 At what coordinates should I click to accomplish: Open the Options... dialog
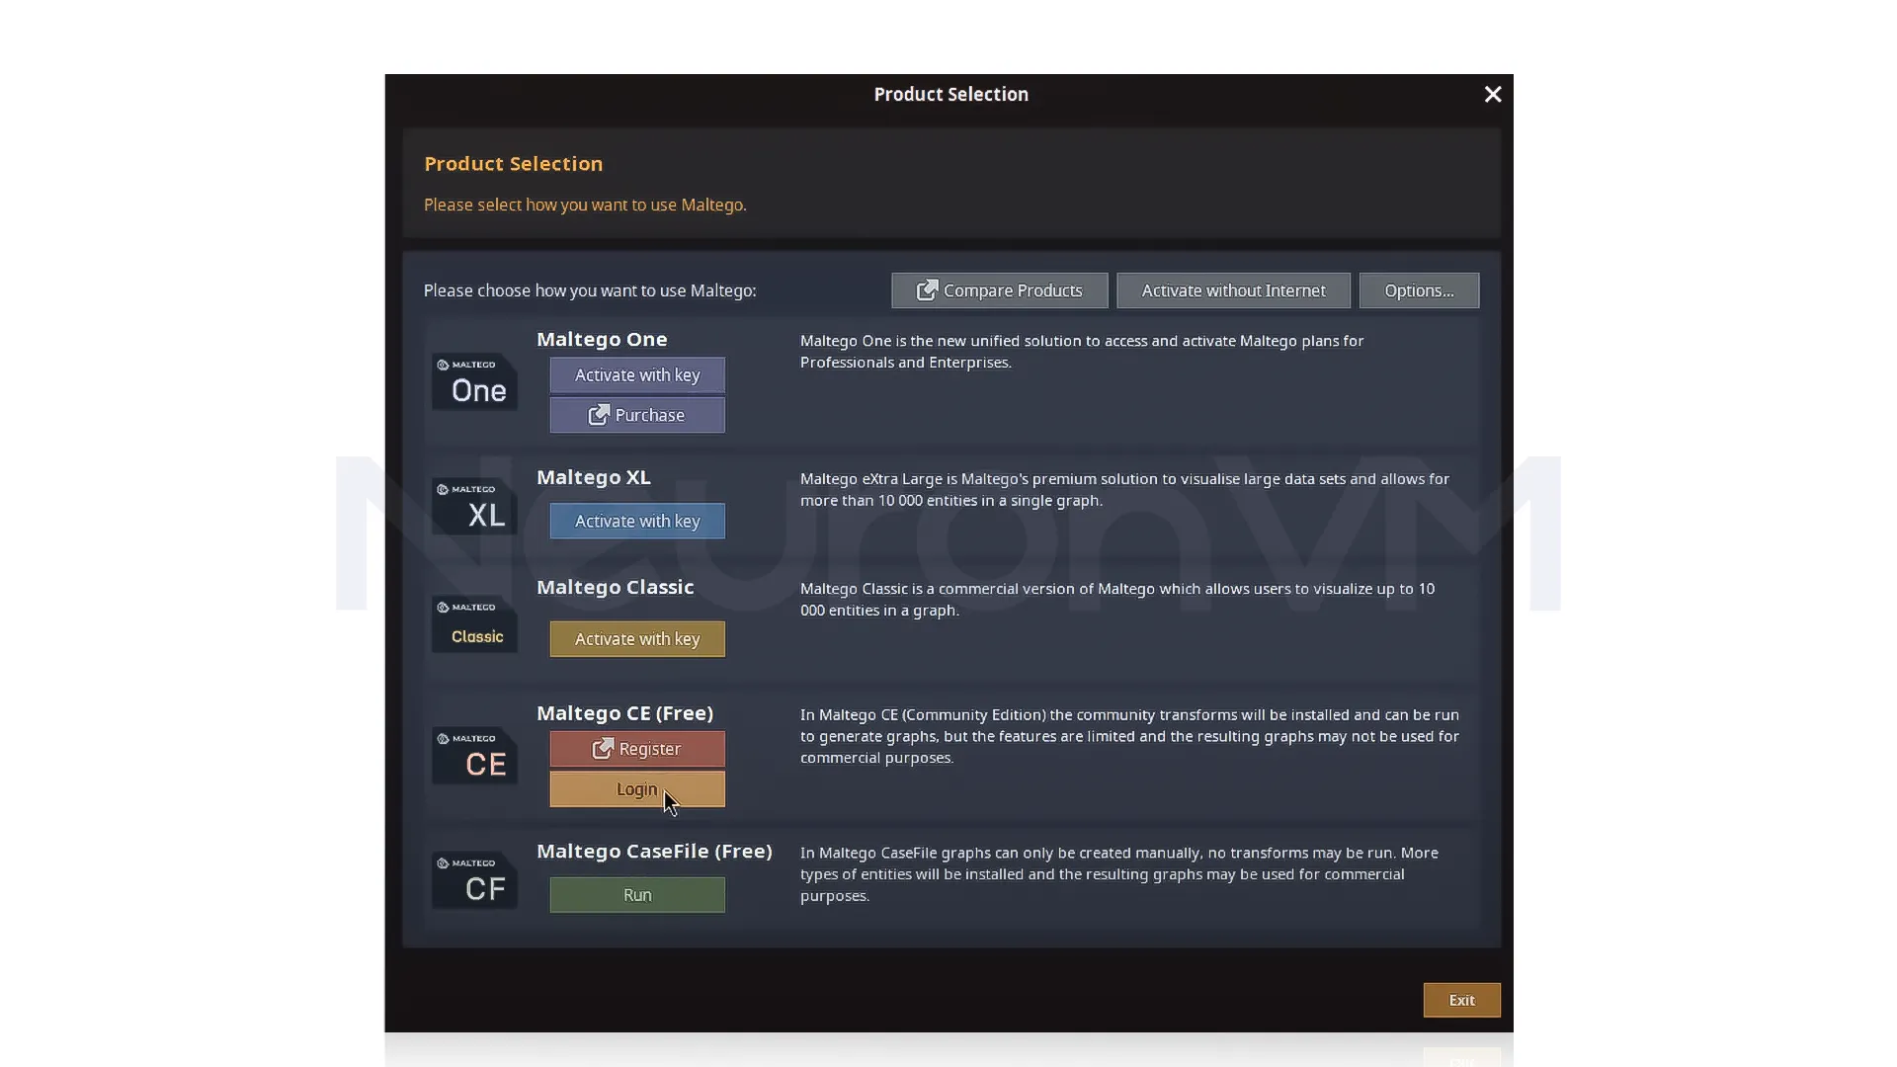coord(1419,290)
